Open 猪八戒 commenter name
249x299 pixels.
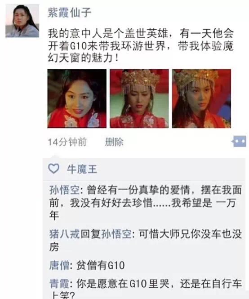[64, 234]
